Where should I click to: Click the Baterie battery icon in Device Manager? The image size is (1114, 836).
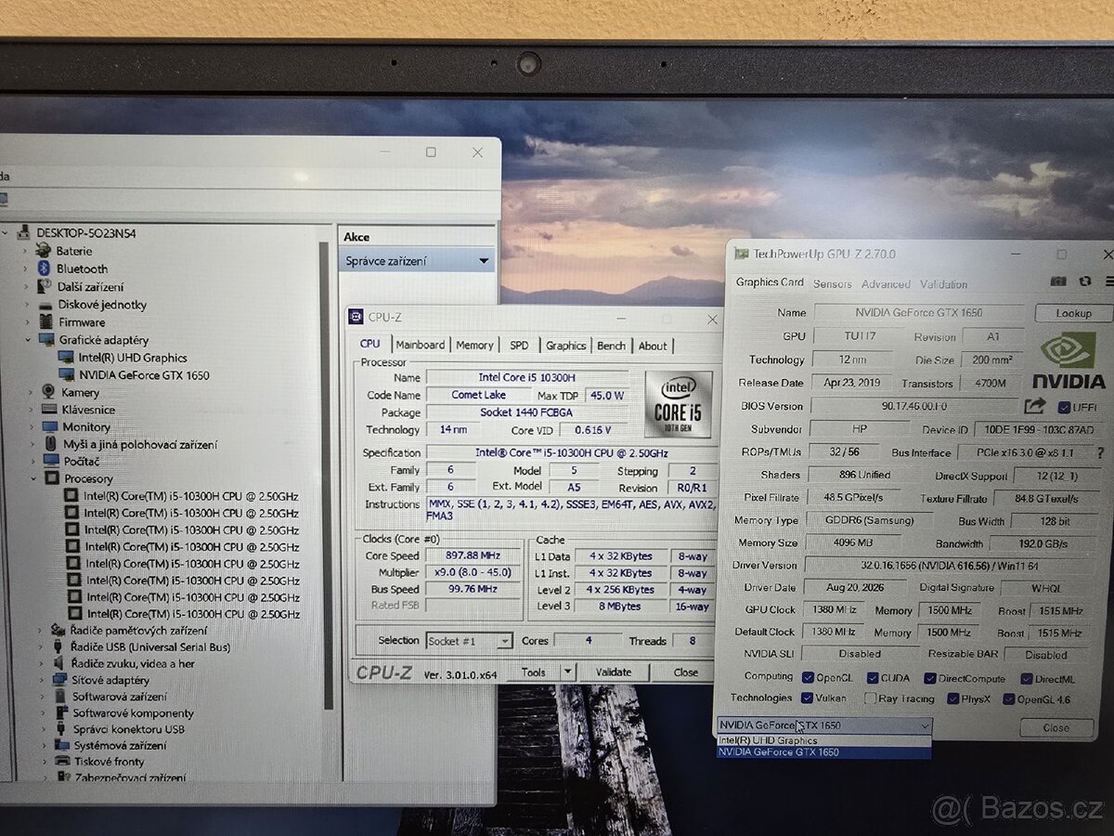tap(44, 251)
